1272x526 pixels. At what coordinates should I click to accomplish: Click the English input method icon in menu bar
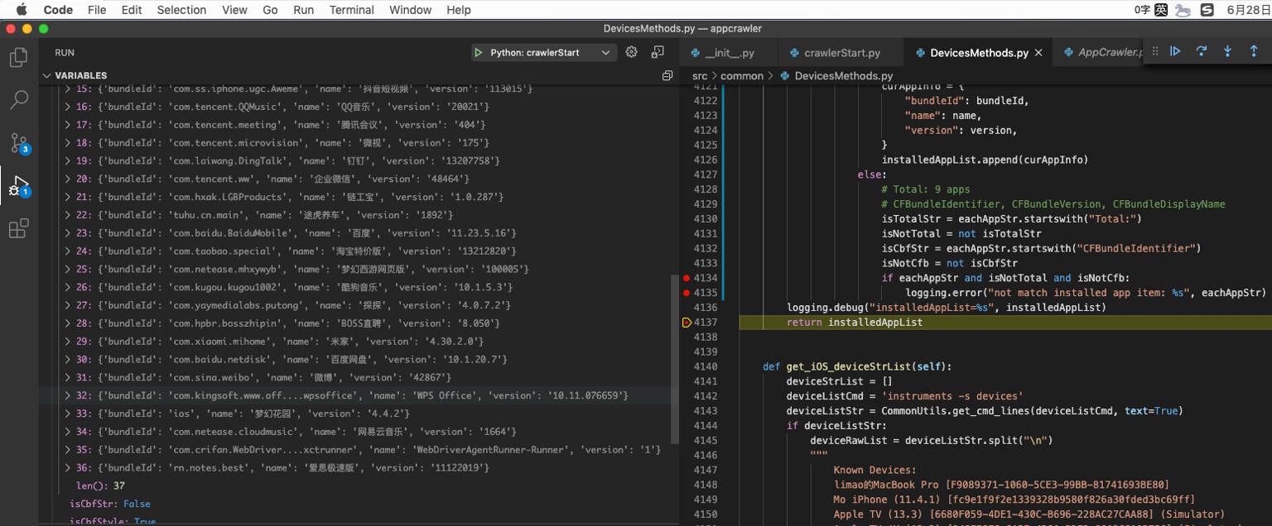click(1161, 10)
